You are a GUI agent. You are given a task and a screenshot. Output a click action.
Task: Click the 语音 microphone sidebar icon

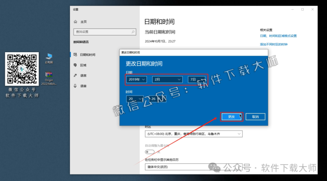coord(75,86)
